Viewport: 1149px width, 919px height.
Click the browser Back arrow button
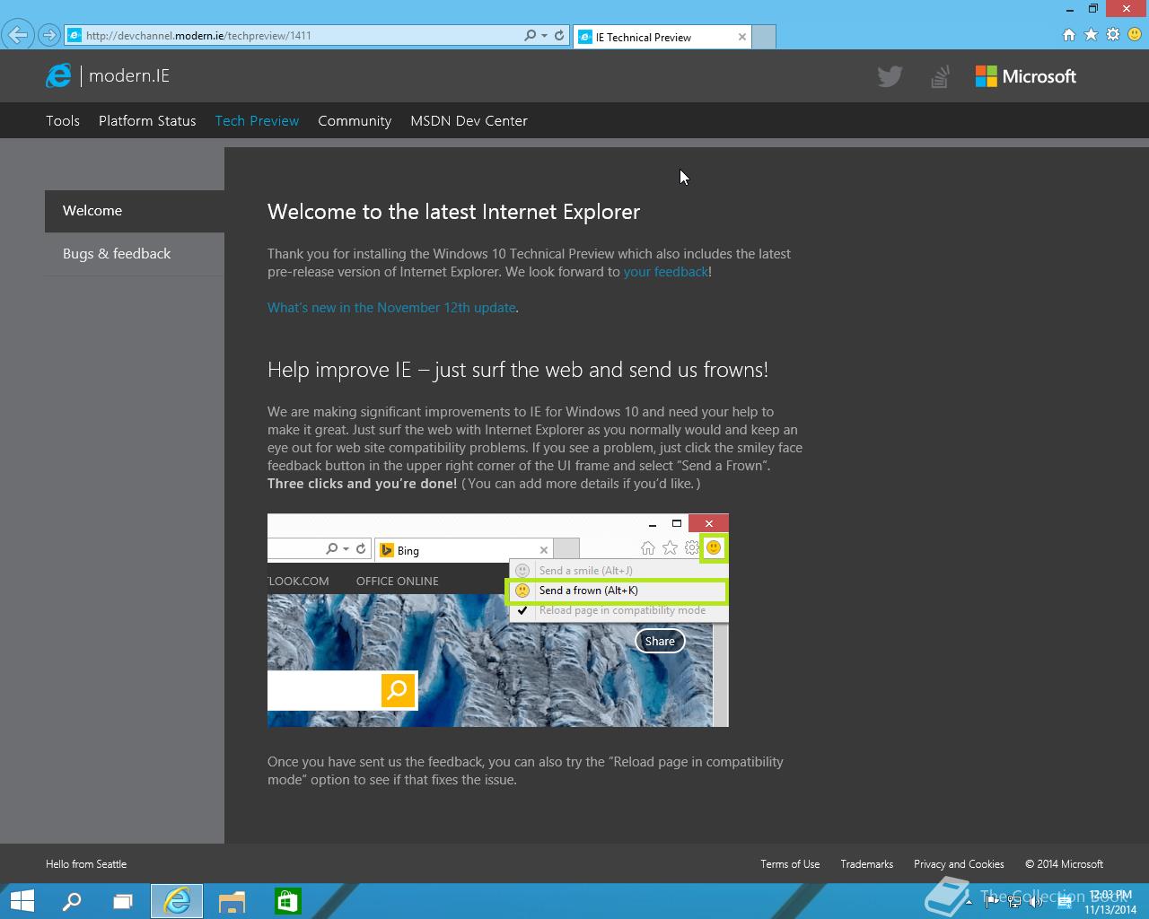pyautogui.click(x=17, y=35)
